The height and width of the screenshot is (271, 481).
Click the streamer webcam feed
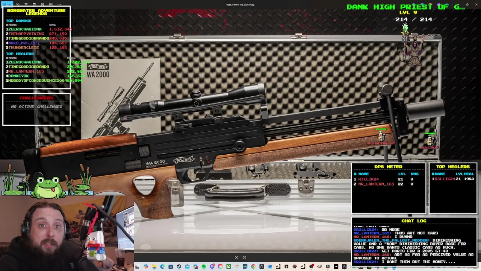(67, 233)
